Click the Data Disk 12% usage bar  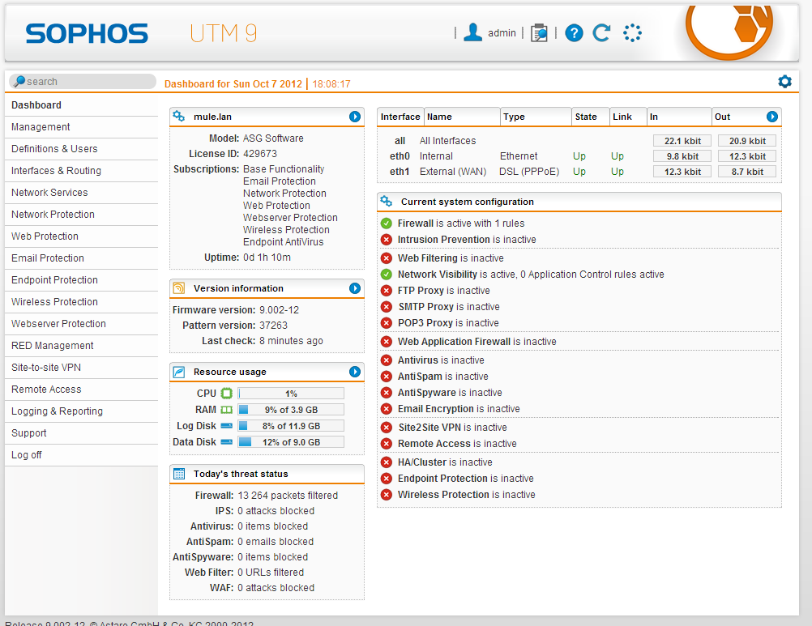(x=291, y=442)
